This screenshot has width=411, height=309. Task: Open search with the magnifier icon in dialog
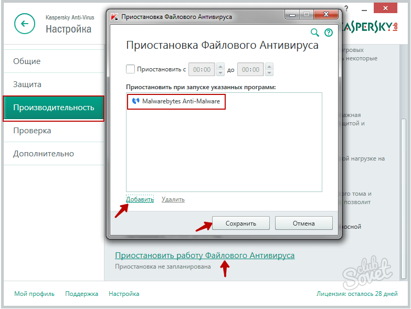click(x=315, y=33)
